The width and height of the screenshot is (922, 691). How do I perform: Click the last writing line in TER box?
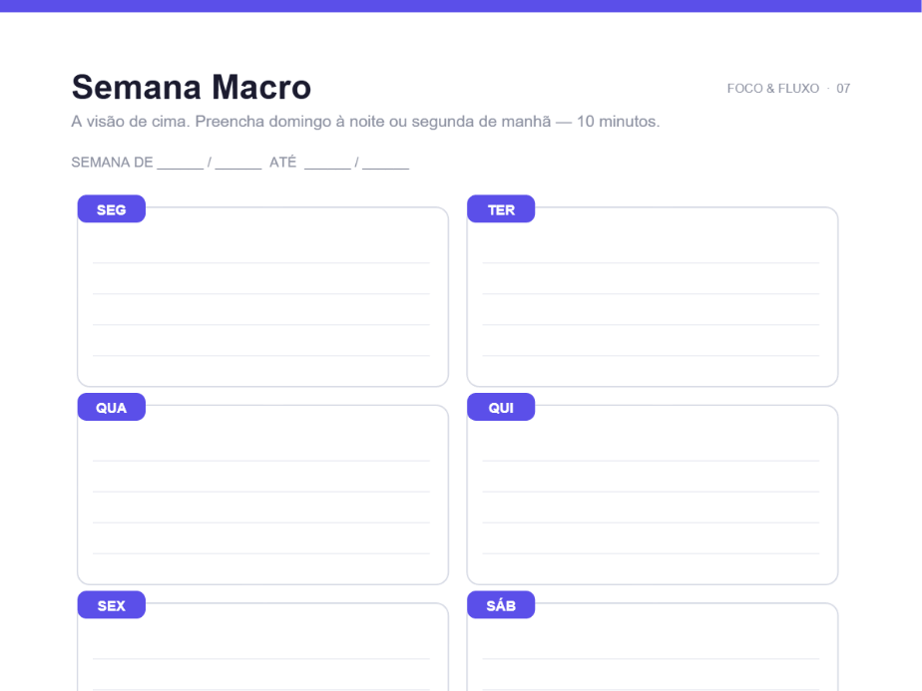[x=651, y=356]
